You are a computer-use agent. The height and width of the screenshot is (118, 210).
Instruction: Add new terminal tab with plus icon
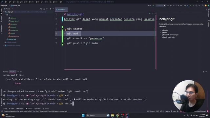[x=18, y=72]
